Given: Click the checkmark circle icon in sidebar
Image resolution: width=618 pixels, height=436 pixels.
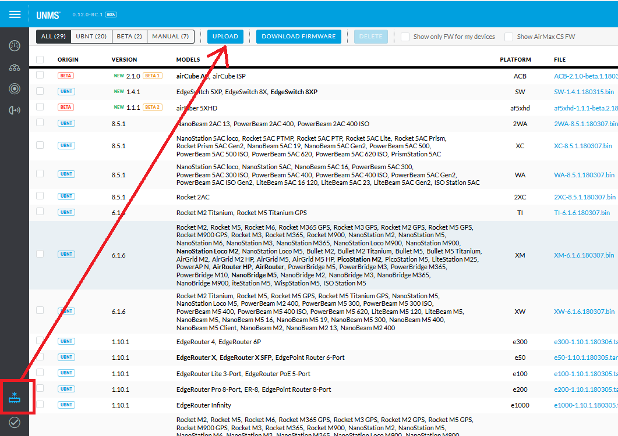Looking at the screenshot, I should pos(15,423).
